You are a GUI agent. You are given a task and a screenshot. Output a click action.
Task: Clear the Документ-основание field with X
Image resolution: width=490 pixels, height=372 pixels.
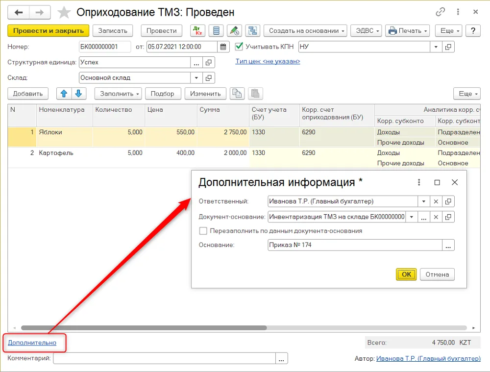(x=436, y=217)
